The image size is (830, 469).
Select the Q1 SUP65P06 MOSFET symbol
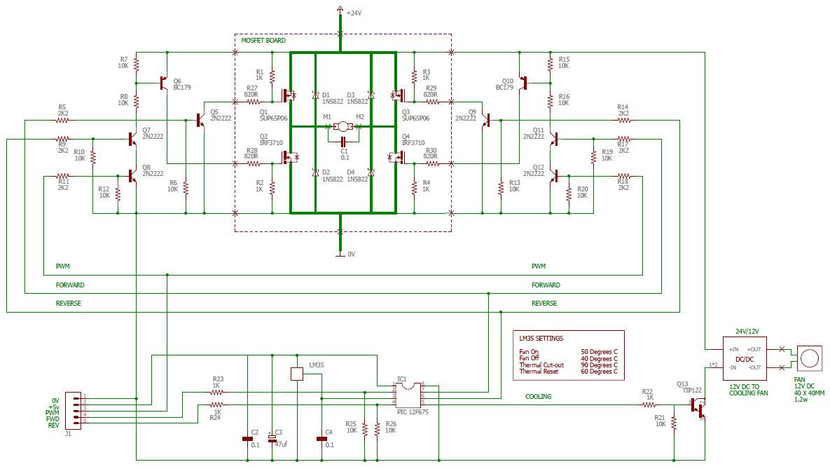tap(289, 95)
